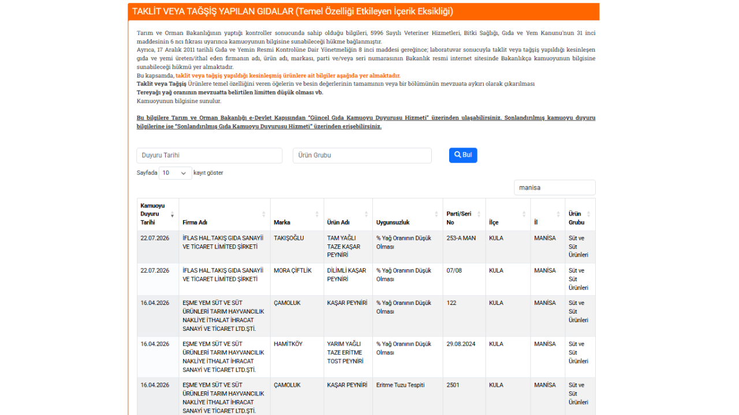Image resolution: width=739 pixels, height=415 pixels.
Task: Open the records-per-page dropdown showing 10
Action: tap(176, 173)
